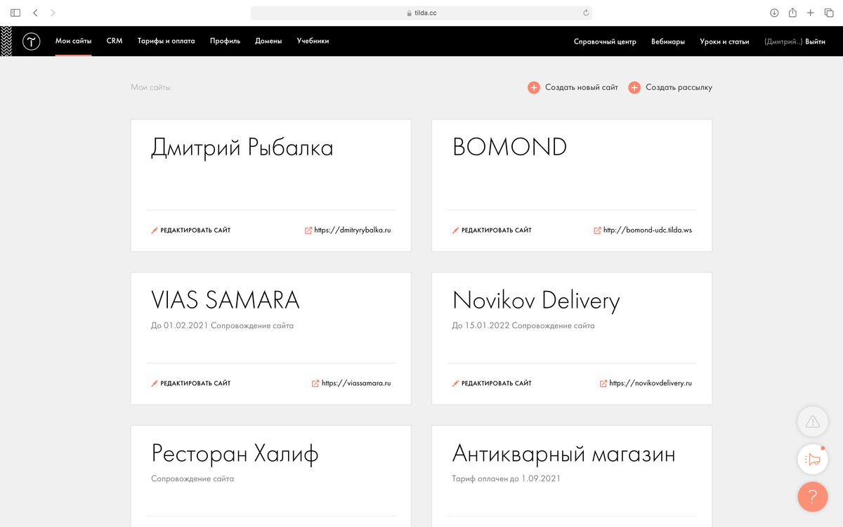Click pencil icon on VIAS SAMARA card

pyautogui.click(x=155, y=384)
